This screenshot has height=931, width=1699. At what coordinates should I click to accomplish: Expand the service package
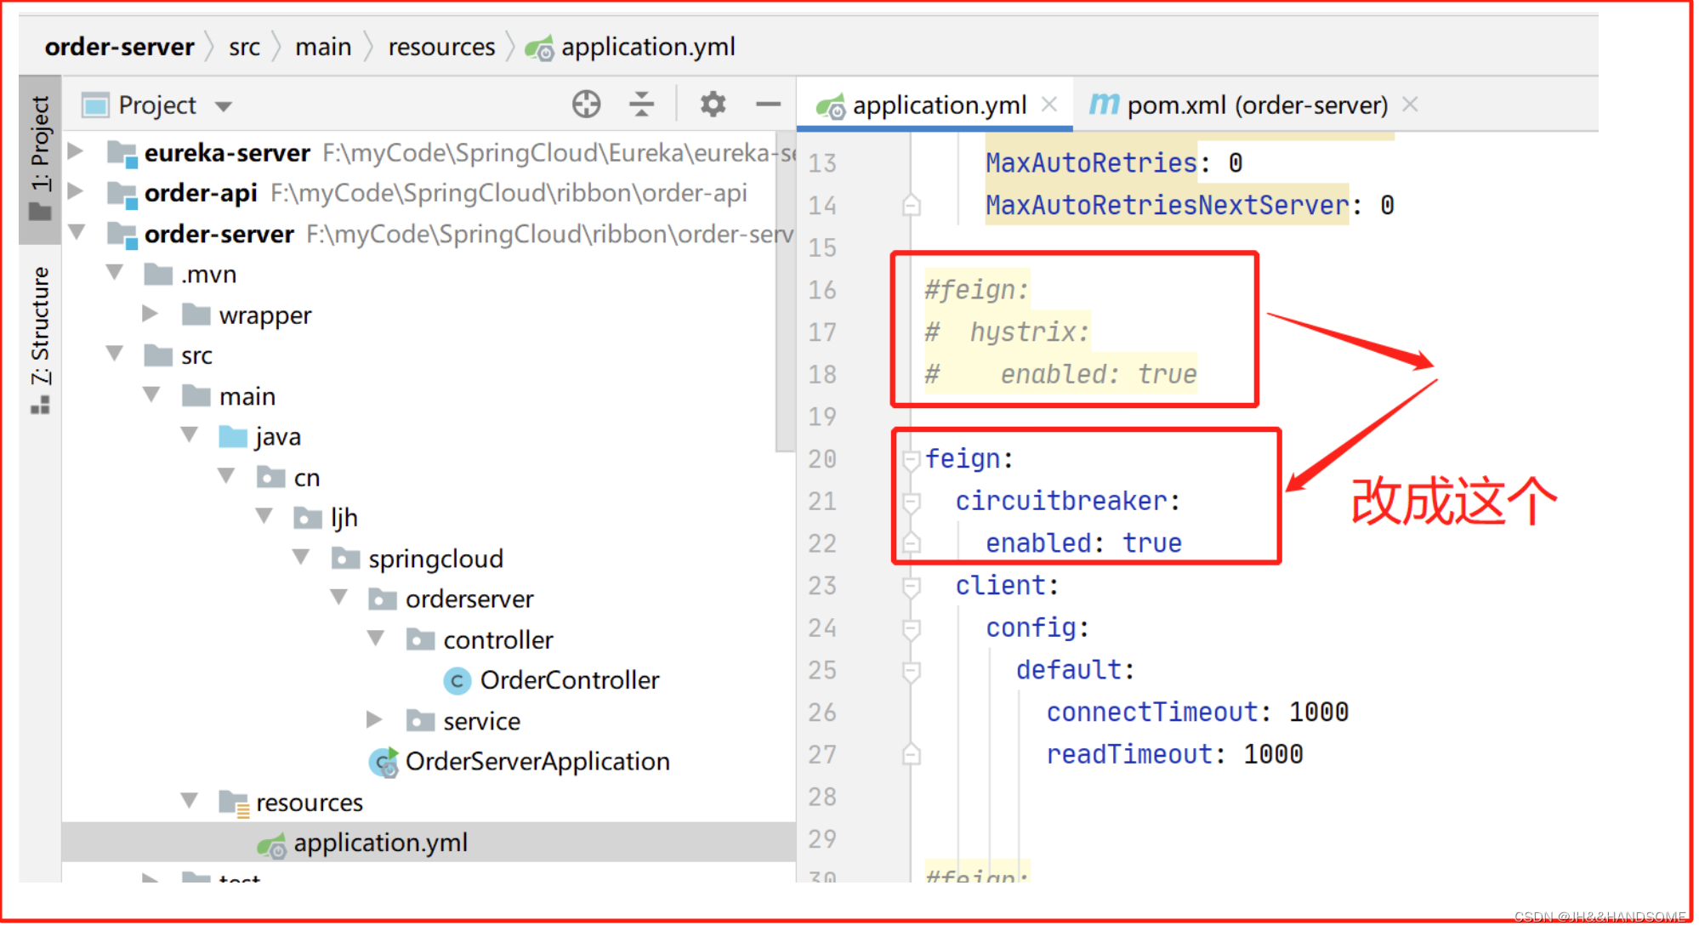tap(374, 720)
